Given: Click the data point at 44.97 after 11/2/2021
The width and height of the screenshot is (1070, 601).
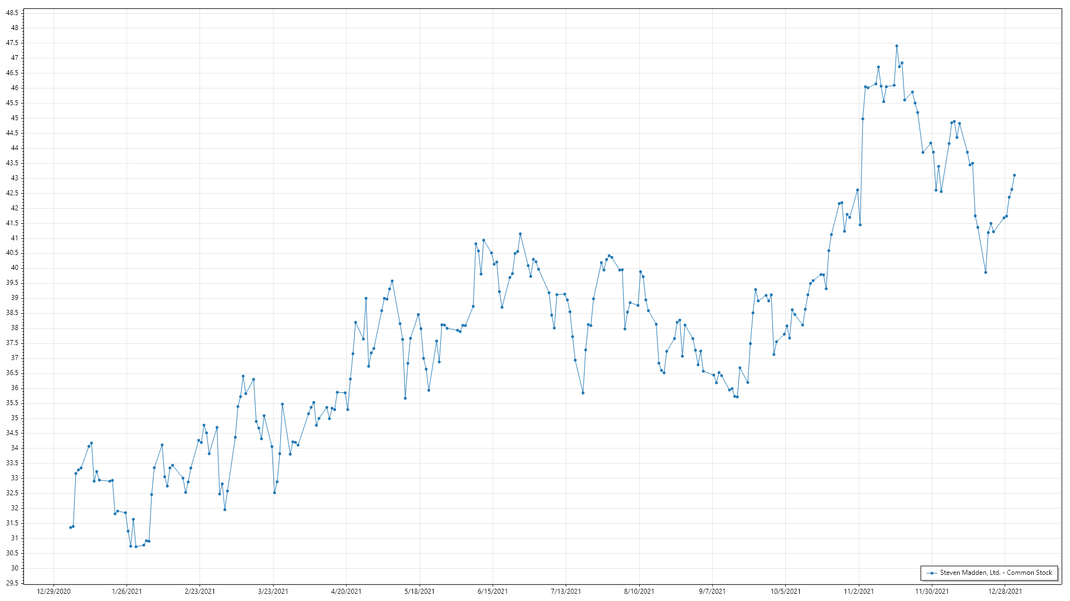Looking at the screenshot, I should 863,119.
